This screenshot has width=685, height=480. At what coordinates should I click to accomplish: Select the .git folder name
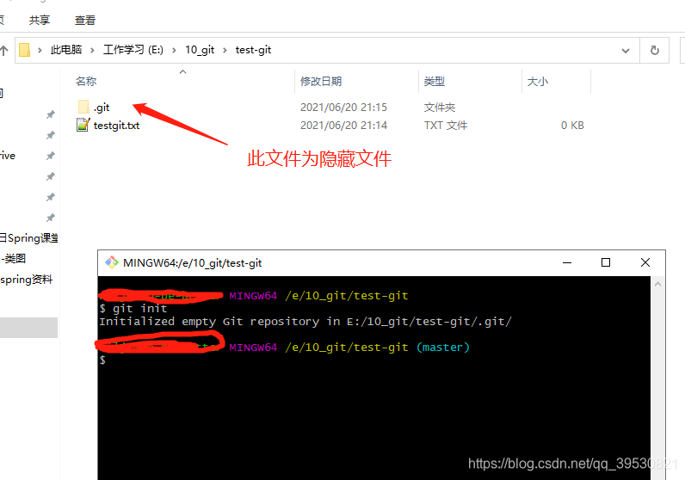tap(102, 108)
